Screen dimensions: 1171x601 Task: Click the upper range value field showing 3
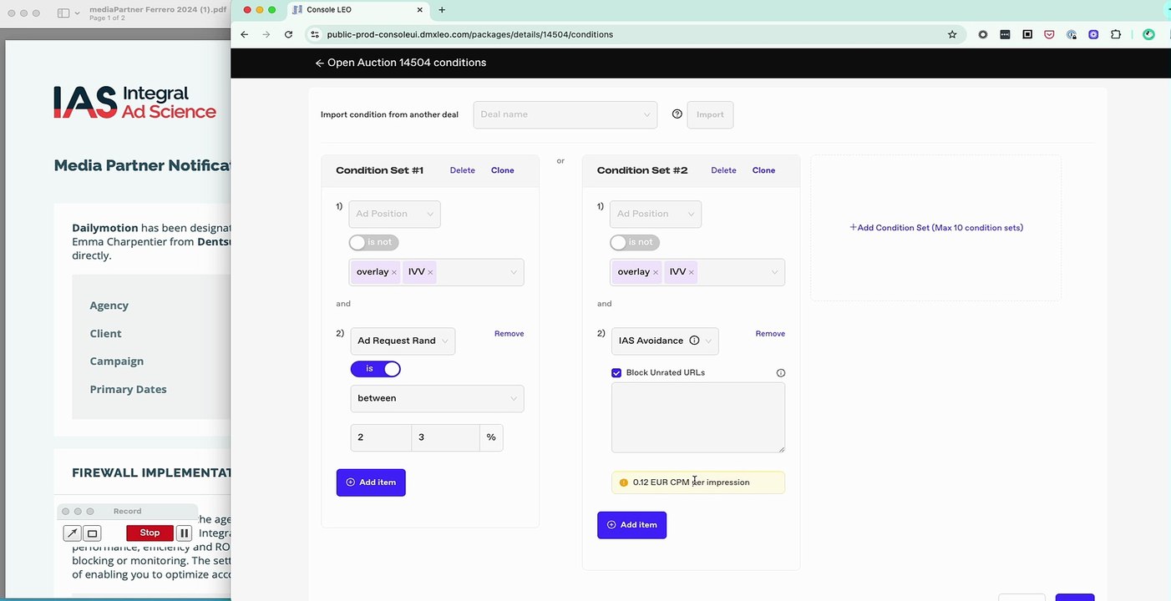pyautogui.click(x=445, y=437)
